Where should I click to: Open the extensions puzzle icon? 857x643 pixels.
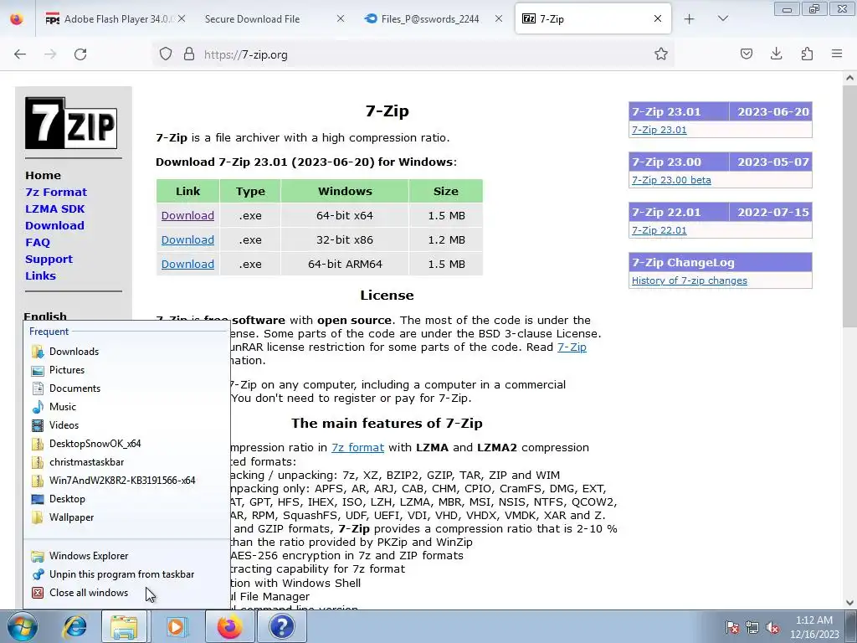(x=807, y=54)
